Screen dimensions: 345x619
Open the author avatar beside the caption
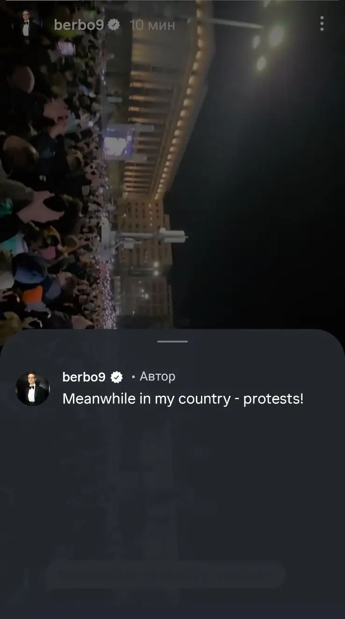(33, 388)
